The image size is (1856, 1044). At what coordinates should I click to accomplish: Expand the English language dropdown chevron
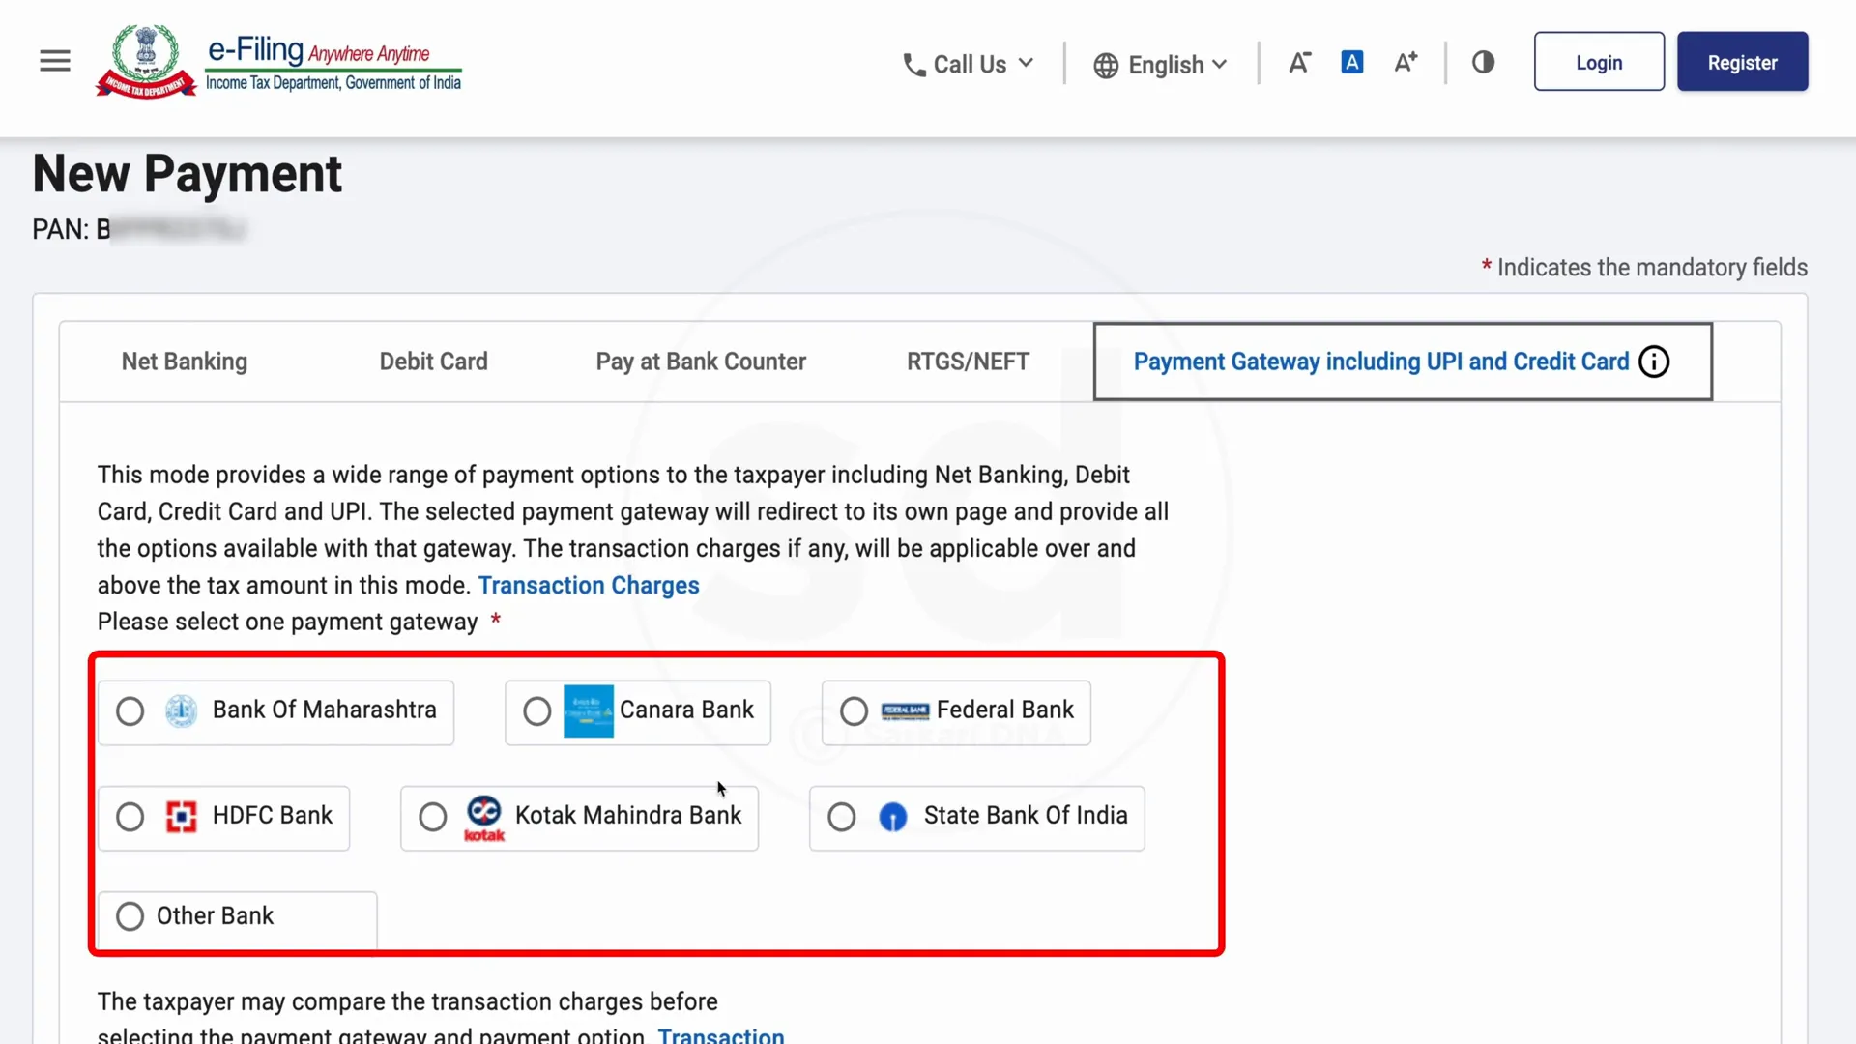(1220, 64)
